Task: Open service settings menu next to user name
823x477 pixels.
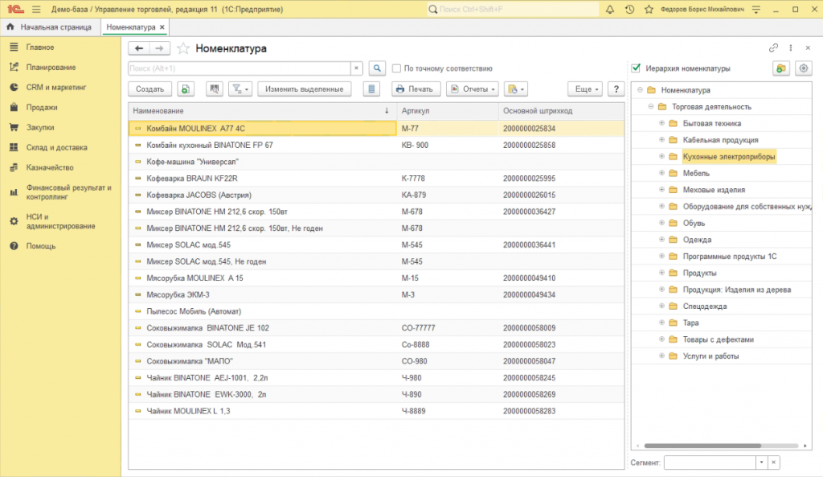Action: (x=756, y=10)
